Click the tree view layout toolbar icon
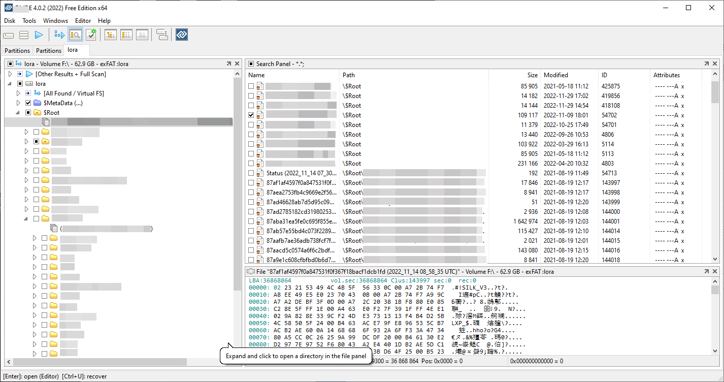This screenshot has height=382, width=724. tap(111, 35)
